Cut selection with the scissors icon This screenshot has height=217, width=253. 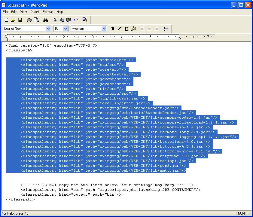[x=55, y=20]
